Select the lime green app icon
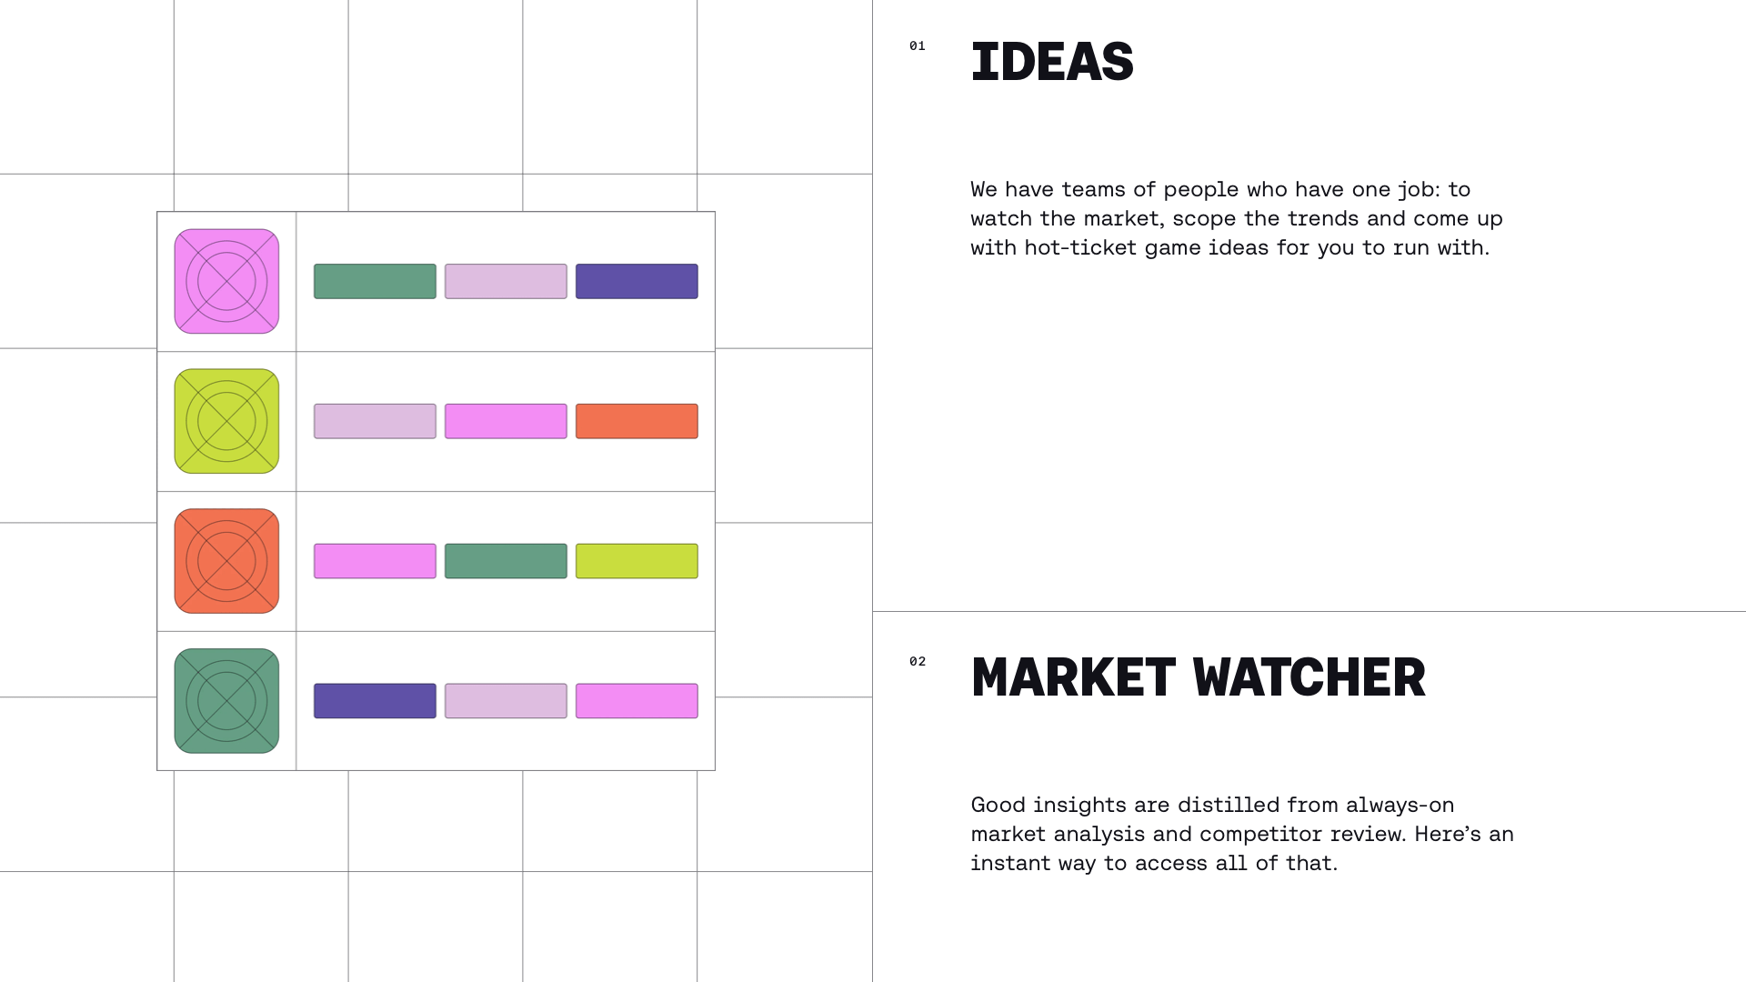 226,421
